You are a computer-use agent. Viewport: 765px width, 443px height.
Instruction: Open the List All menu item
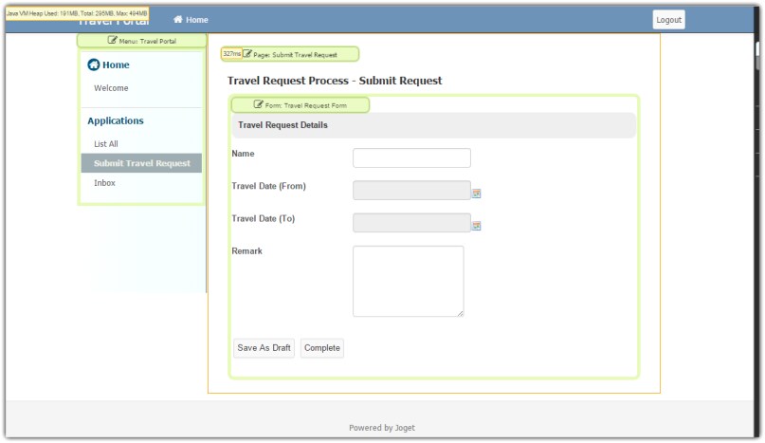tap(106, 144)
